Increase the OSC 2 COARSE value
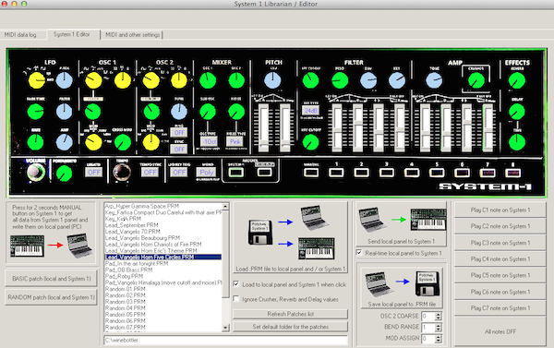554x348 pixels. pyautogui.click(x=438, y=314)
